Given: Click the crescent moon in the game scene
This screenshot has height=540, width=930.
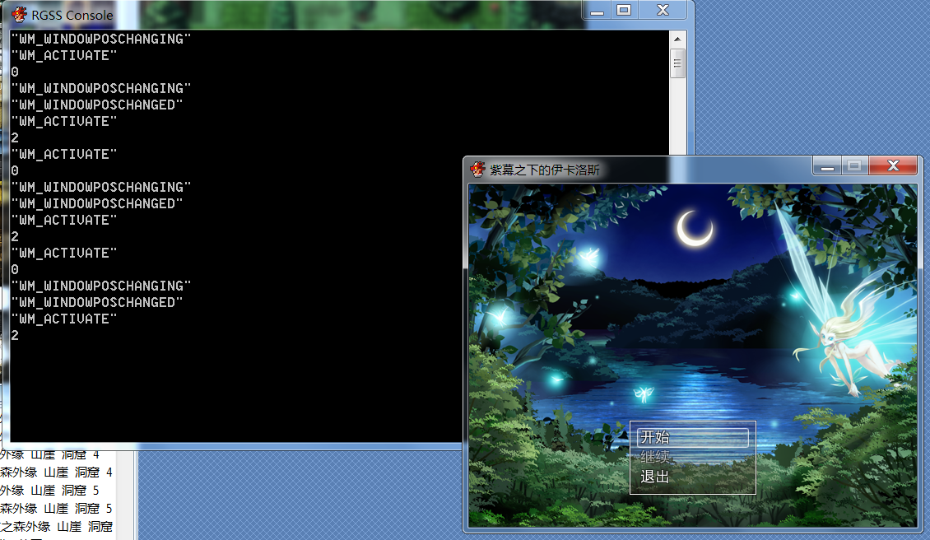Looking at the screenshot, I should point(694,229).
